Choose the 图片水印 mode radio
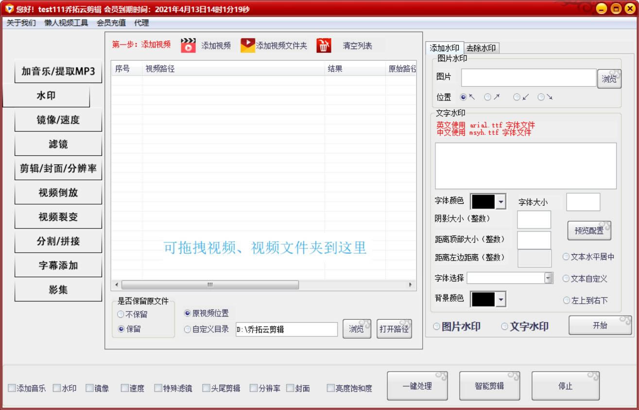This screenshot has height=410, width=639. click(436, 326)
